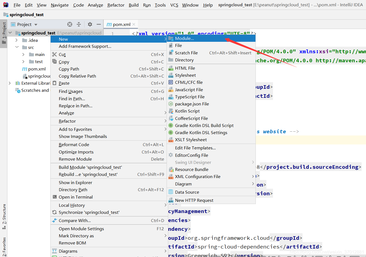Choose Module... from New submenu
Screen dimensions: 366x257
tap(211, 39)
